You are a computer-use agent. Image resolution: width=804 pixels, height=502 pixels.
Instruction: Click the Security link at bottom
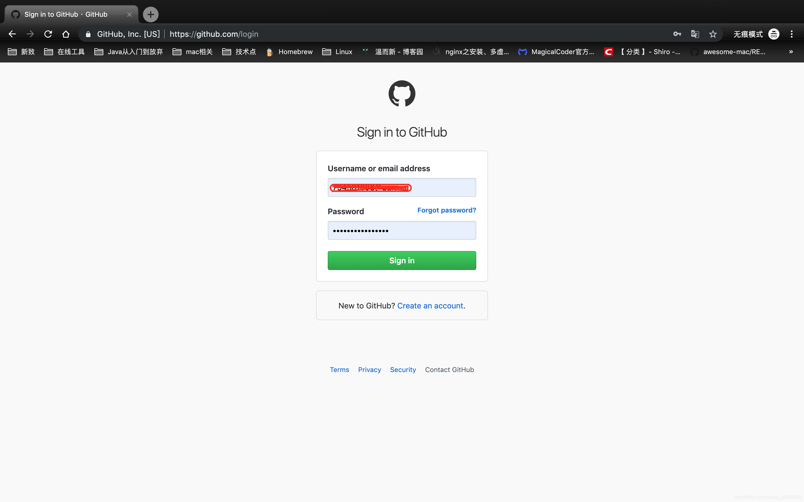tap(403, 370)
